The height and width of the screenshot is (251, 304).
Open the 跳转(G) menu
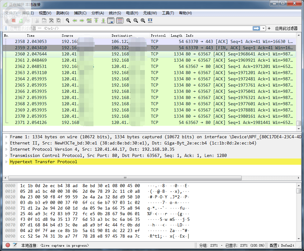63,13
